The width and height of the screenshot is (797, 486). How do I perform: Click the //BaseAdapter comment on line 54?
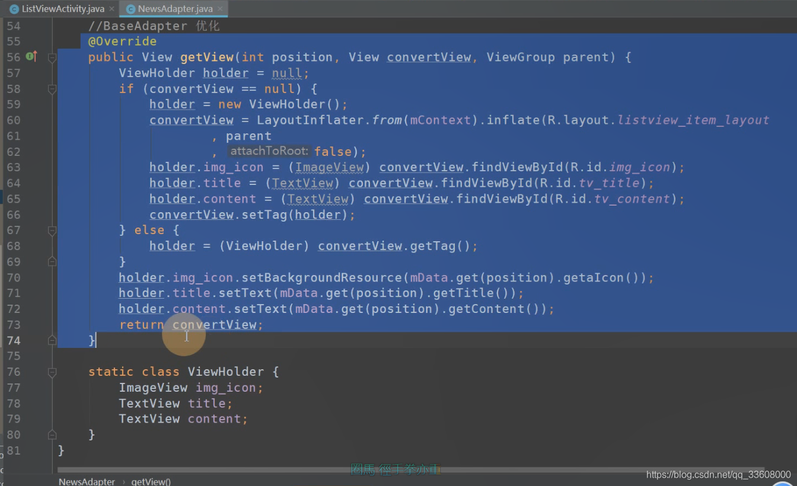[x=138, y=26]
